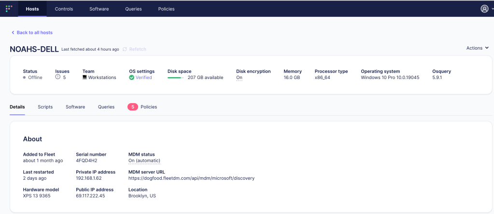
Task: Go to Software in top navigation
Action: tap(99, 9)
